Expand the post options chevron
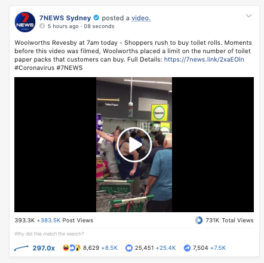This screenshot has width=264, height=263. click(248, 16)
